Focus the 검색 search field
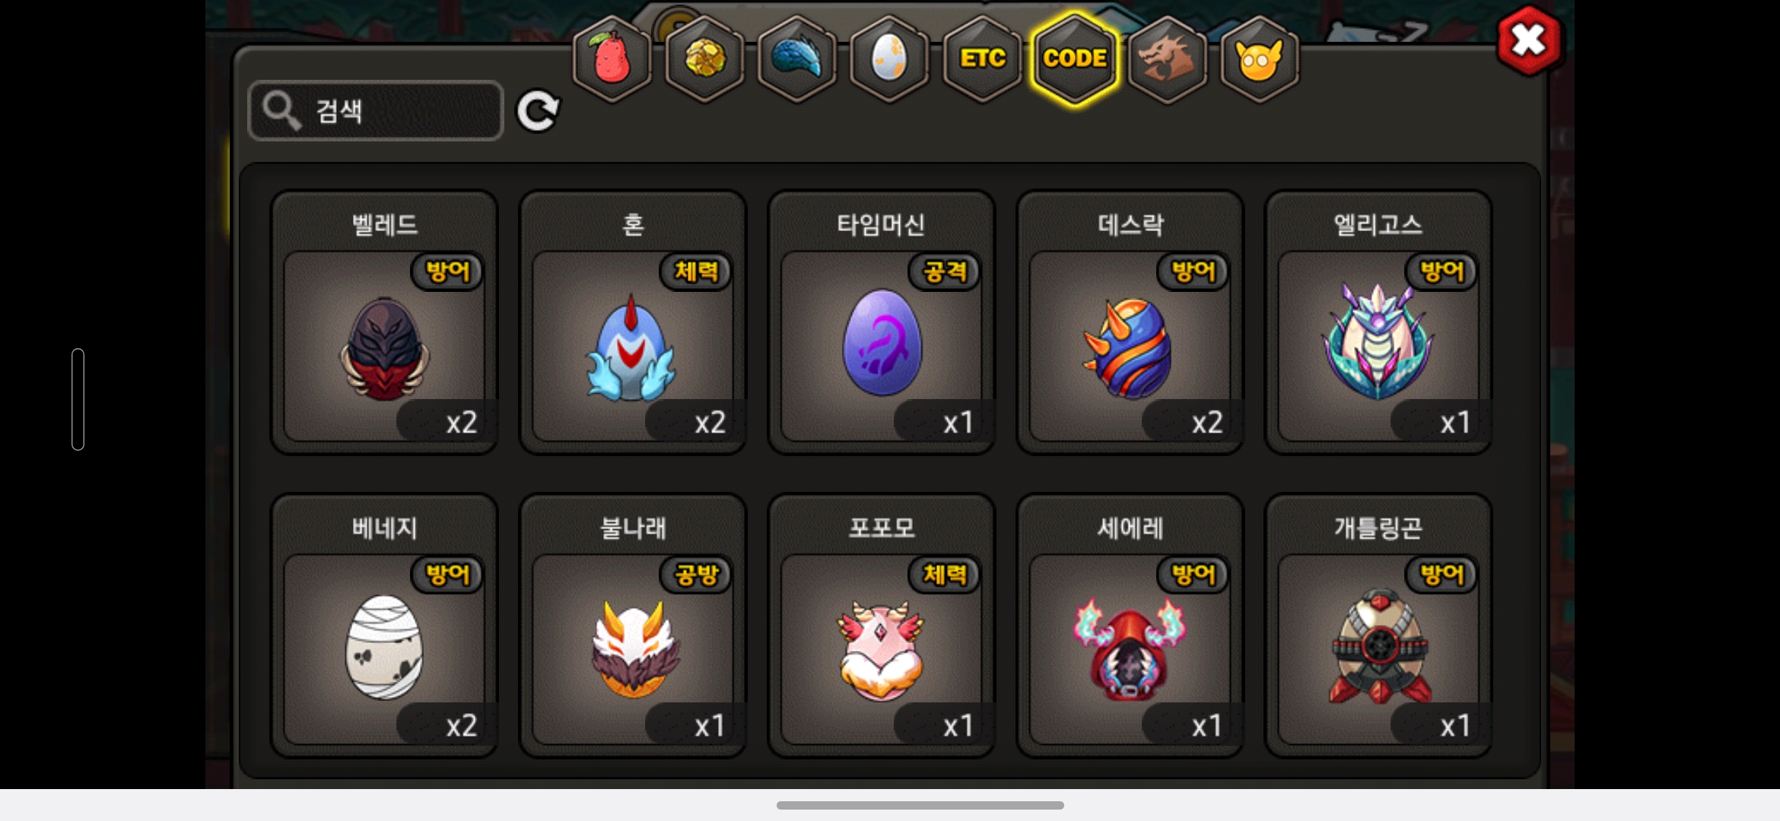 tap(376, 111)
